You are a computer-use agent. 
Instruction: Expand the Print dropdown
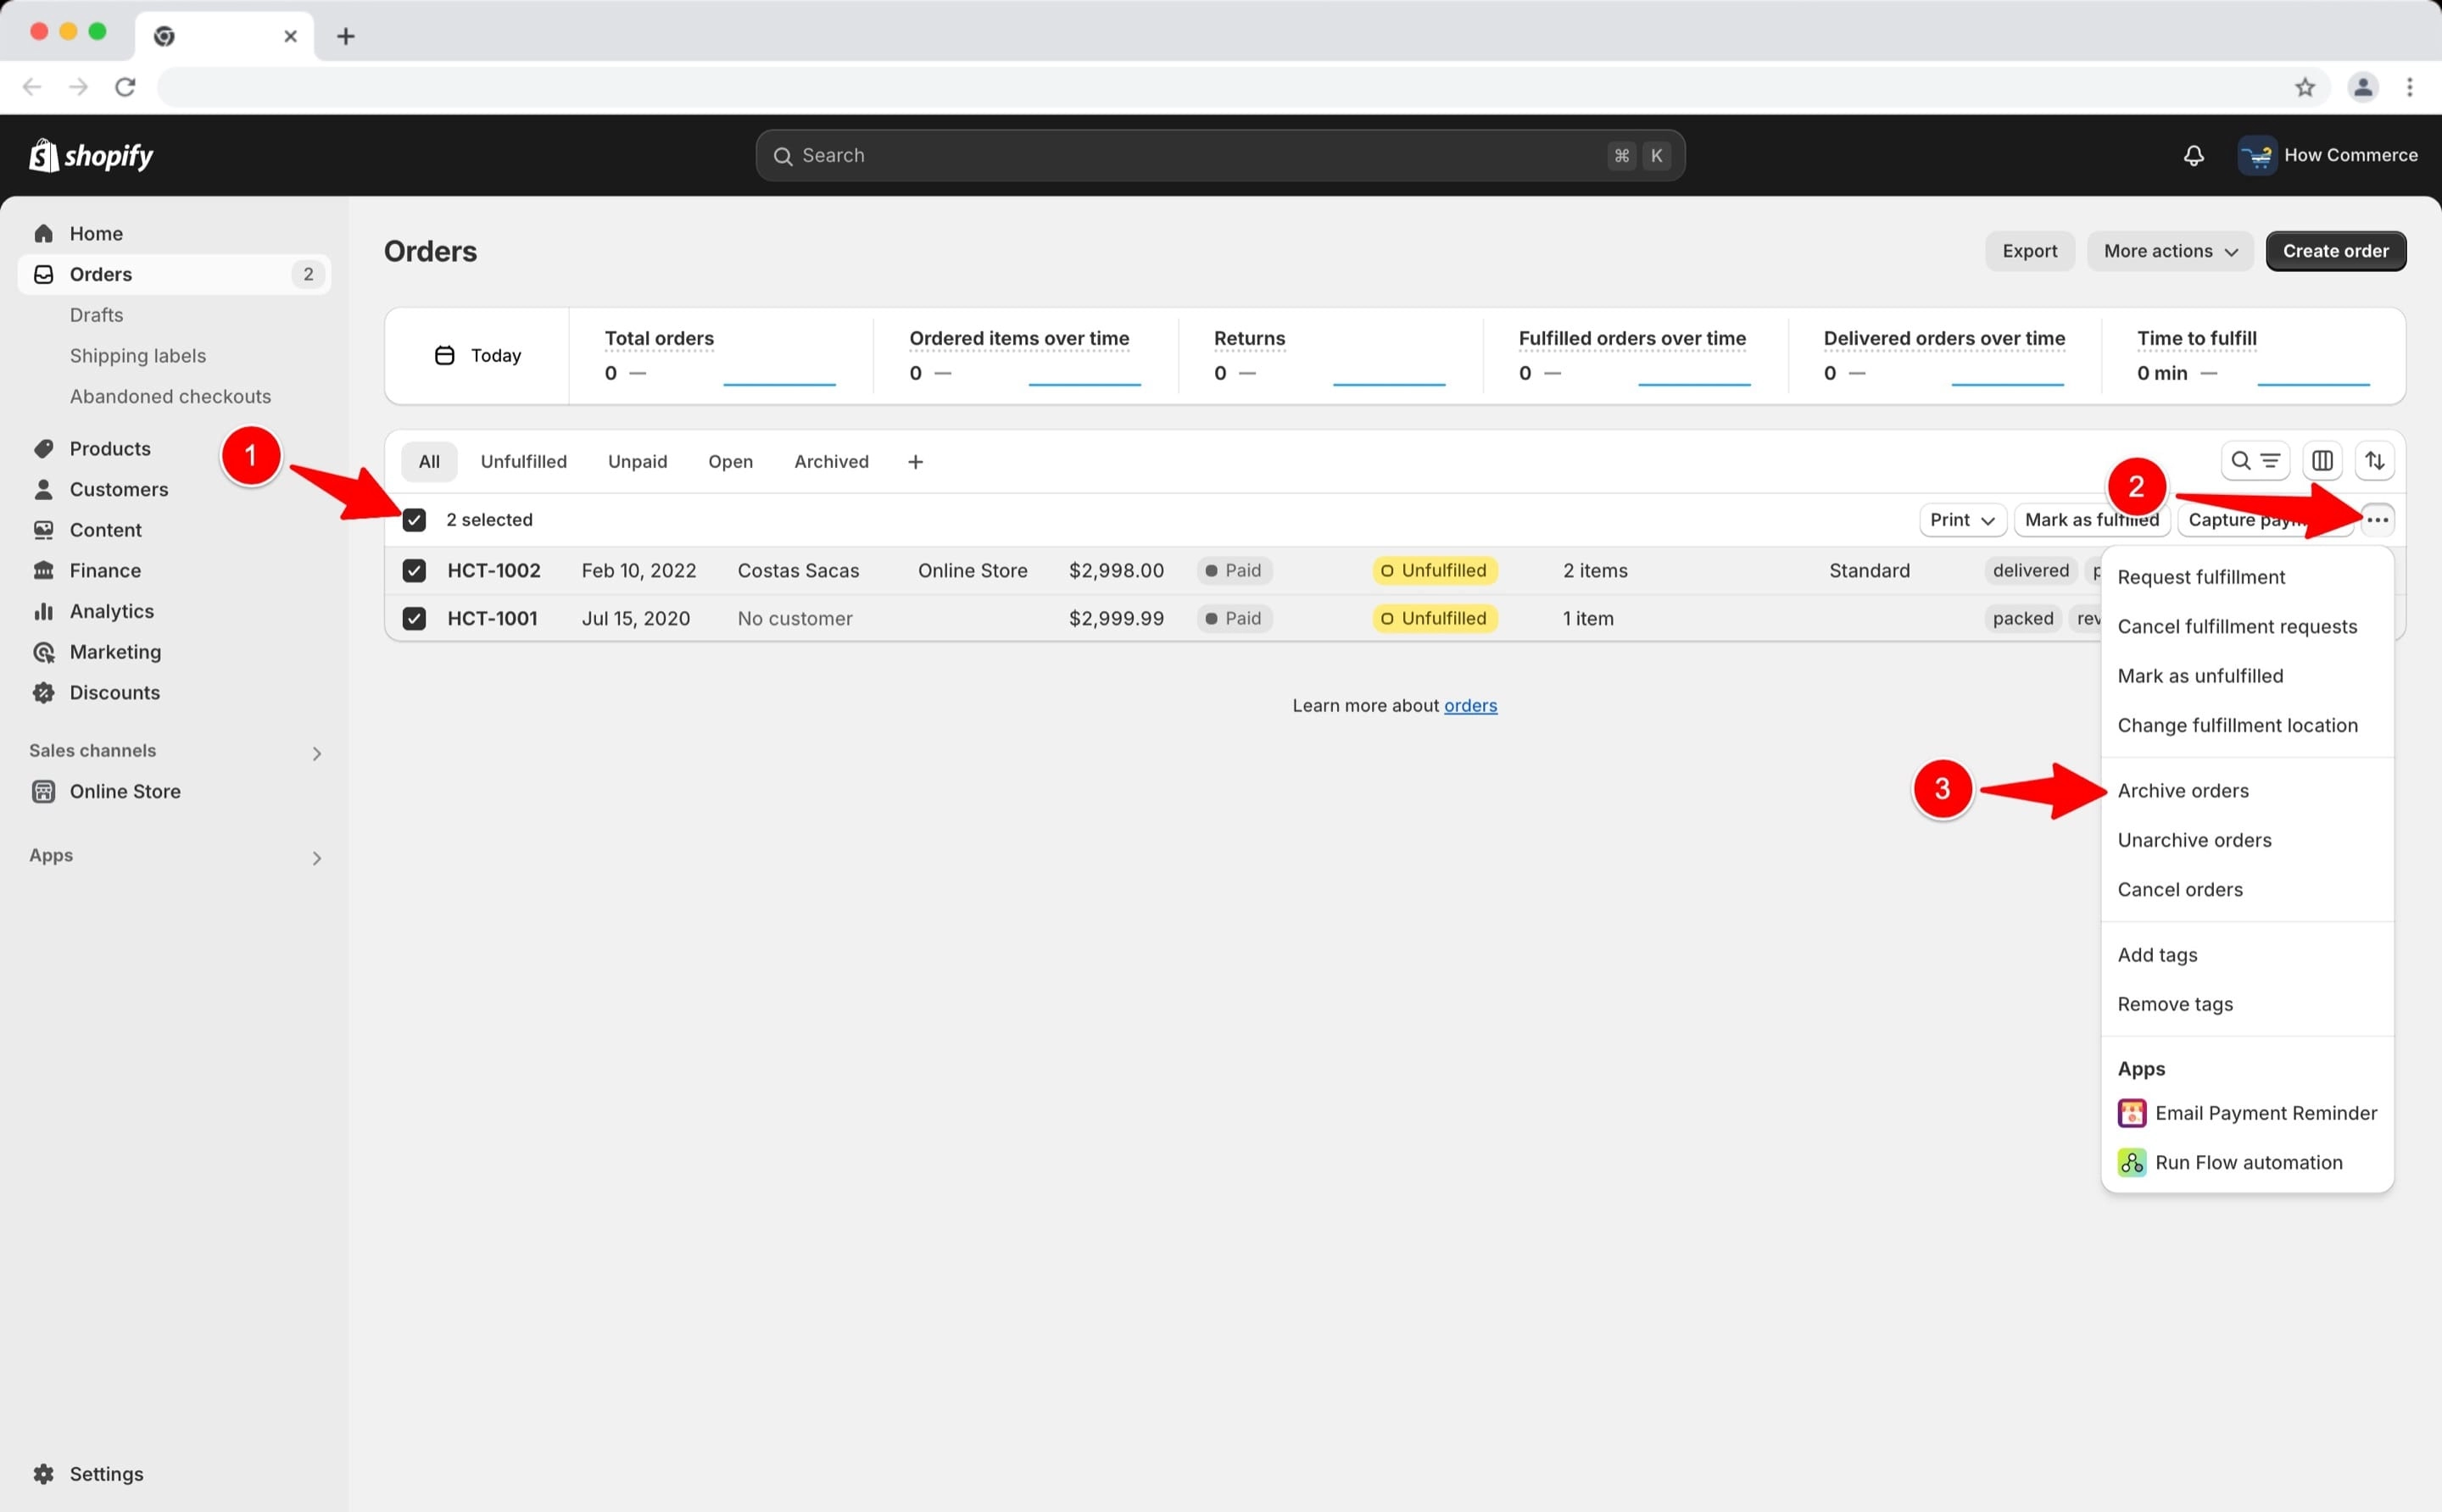click(1963, 520)
